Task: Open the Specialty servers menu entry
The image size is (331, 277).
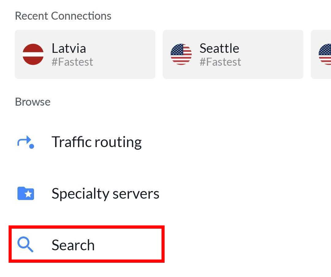Action: [x=105, y=194]
